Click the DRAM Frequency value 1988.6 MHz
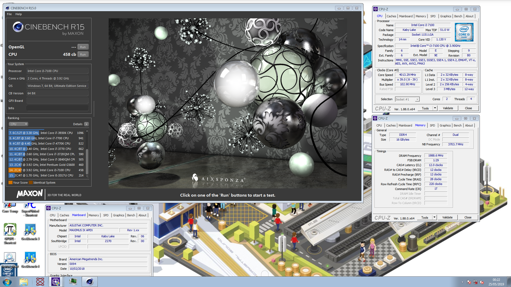511x287 pixels. [x=436, y=155]
